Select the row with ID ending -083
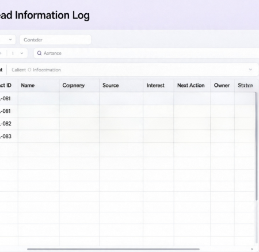The image size is (259, 252). pyautogui.click(x=128, y=136)
